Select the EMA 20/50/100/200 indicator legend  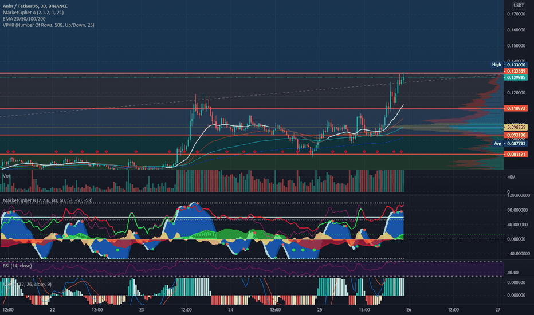(x=24, y=19)
